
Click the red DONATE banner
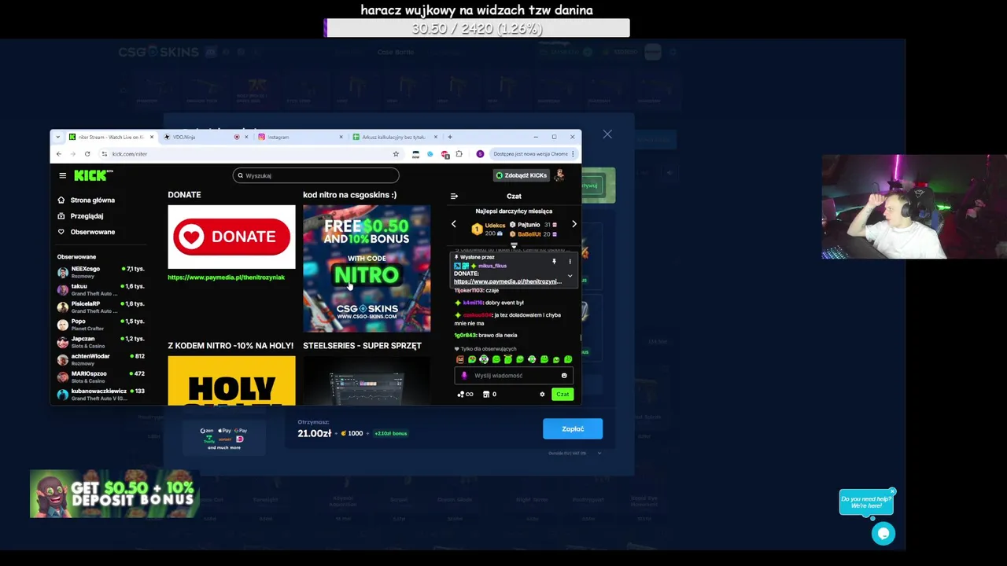pos(231,237)
